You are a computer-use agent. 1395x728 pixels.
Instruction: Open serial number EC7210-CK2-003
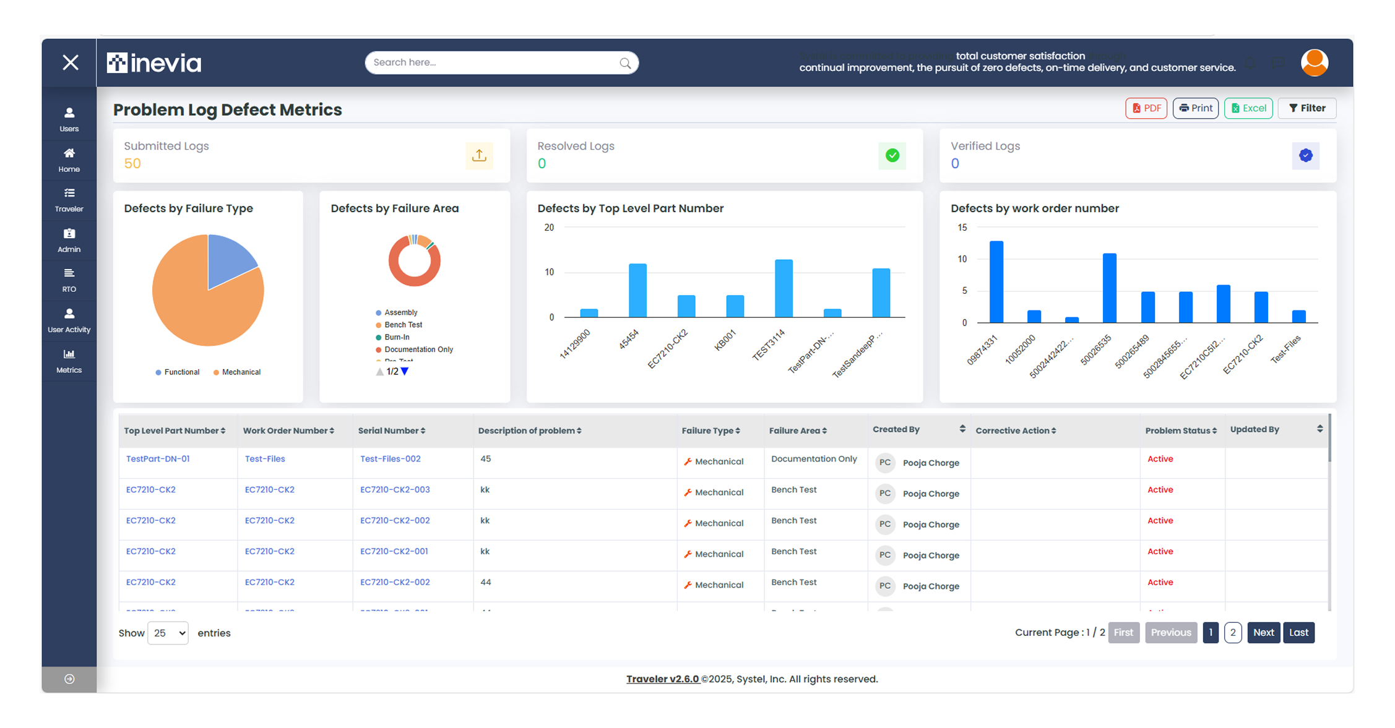click(395, 490)
